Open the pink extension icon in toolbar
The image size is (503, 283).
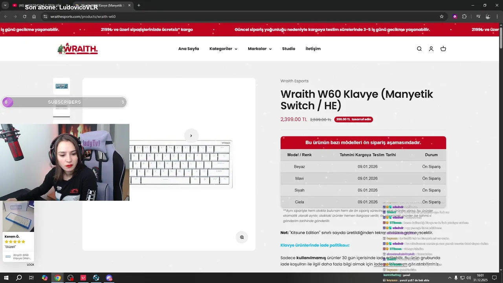[x=455, y=17]
